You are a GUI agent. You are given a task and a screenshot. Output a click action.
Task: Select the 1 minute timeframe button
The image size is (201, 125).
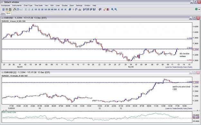[x=29, y=9]
